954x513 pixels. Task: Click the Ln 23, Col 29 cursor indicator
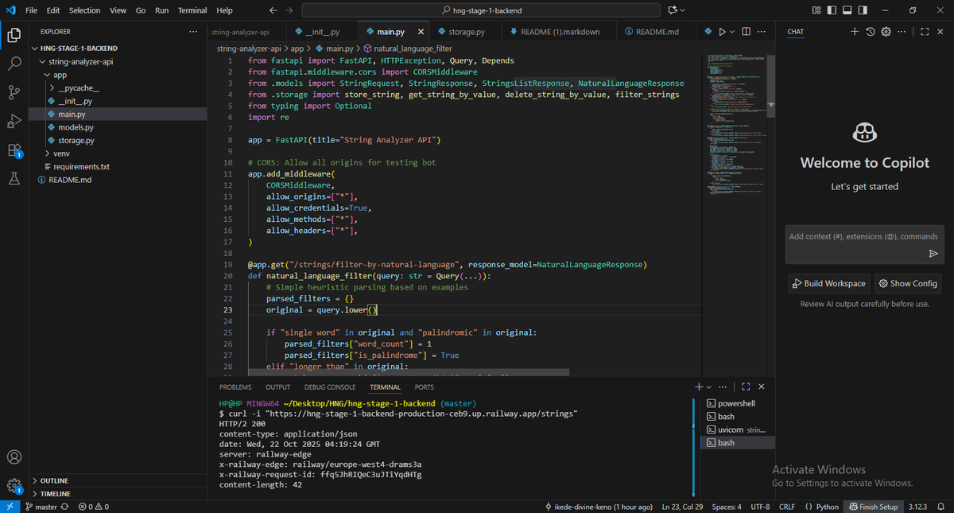[x=681, y=507]
